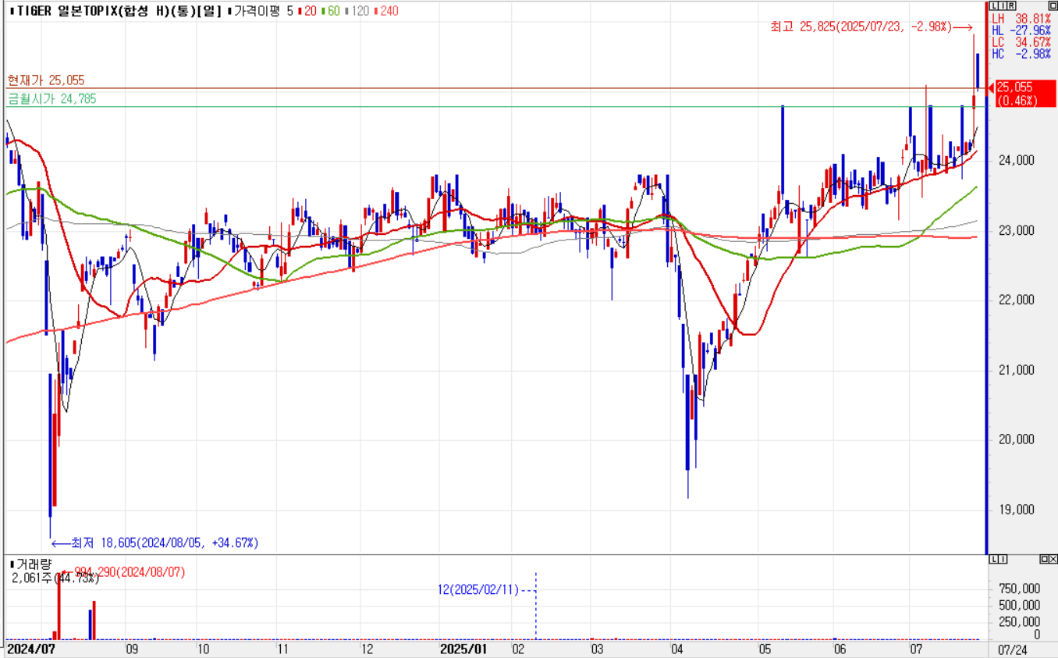
Task: Click the 현재가 25,055 line label
Action: point(46,80)
